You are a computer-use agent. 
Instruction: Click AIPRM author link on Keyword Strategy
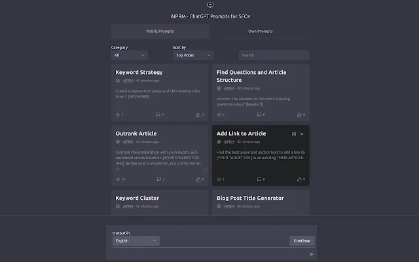tap(128, 81)
